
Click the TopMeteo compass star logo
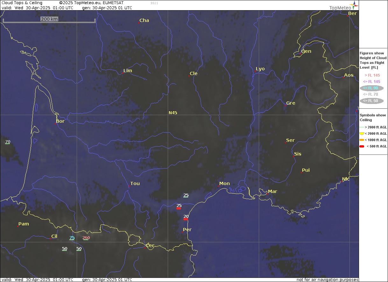tap(355, 5)
